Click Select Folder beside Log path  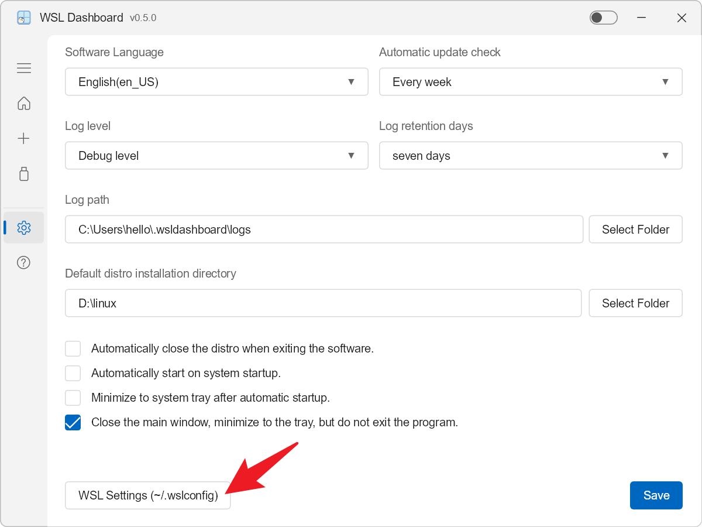[635, 230]
